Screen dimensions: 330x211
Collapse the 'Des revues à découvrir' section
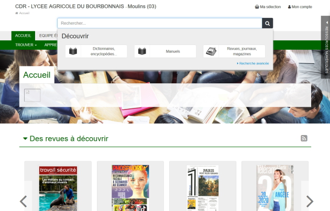[x=25, y=139]
